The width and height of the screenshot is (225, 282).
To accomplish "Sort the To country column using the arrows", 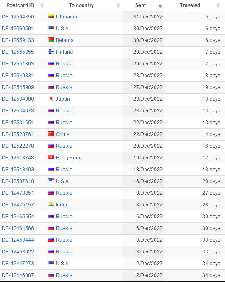I will point(118,5).
